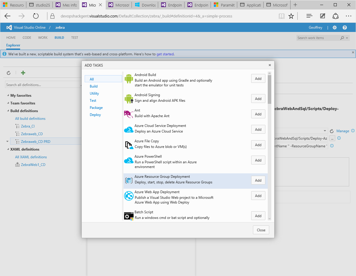This screenshot has width=356, height=276.
Task: Click the Azure Resource Group Deployment icon
Action: pos(129,180)
